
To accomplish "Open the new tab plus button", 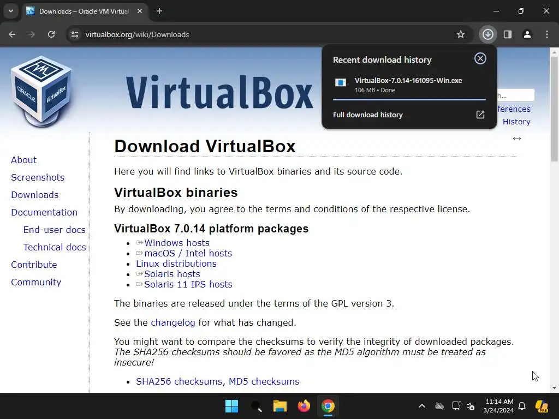I will coord(159,11).
